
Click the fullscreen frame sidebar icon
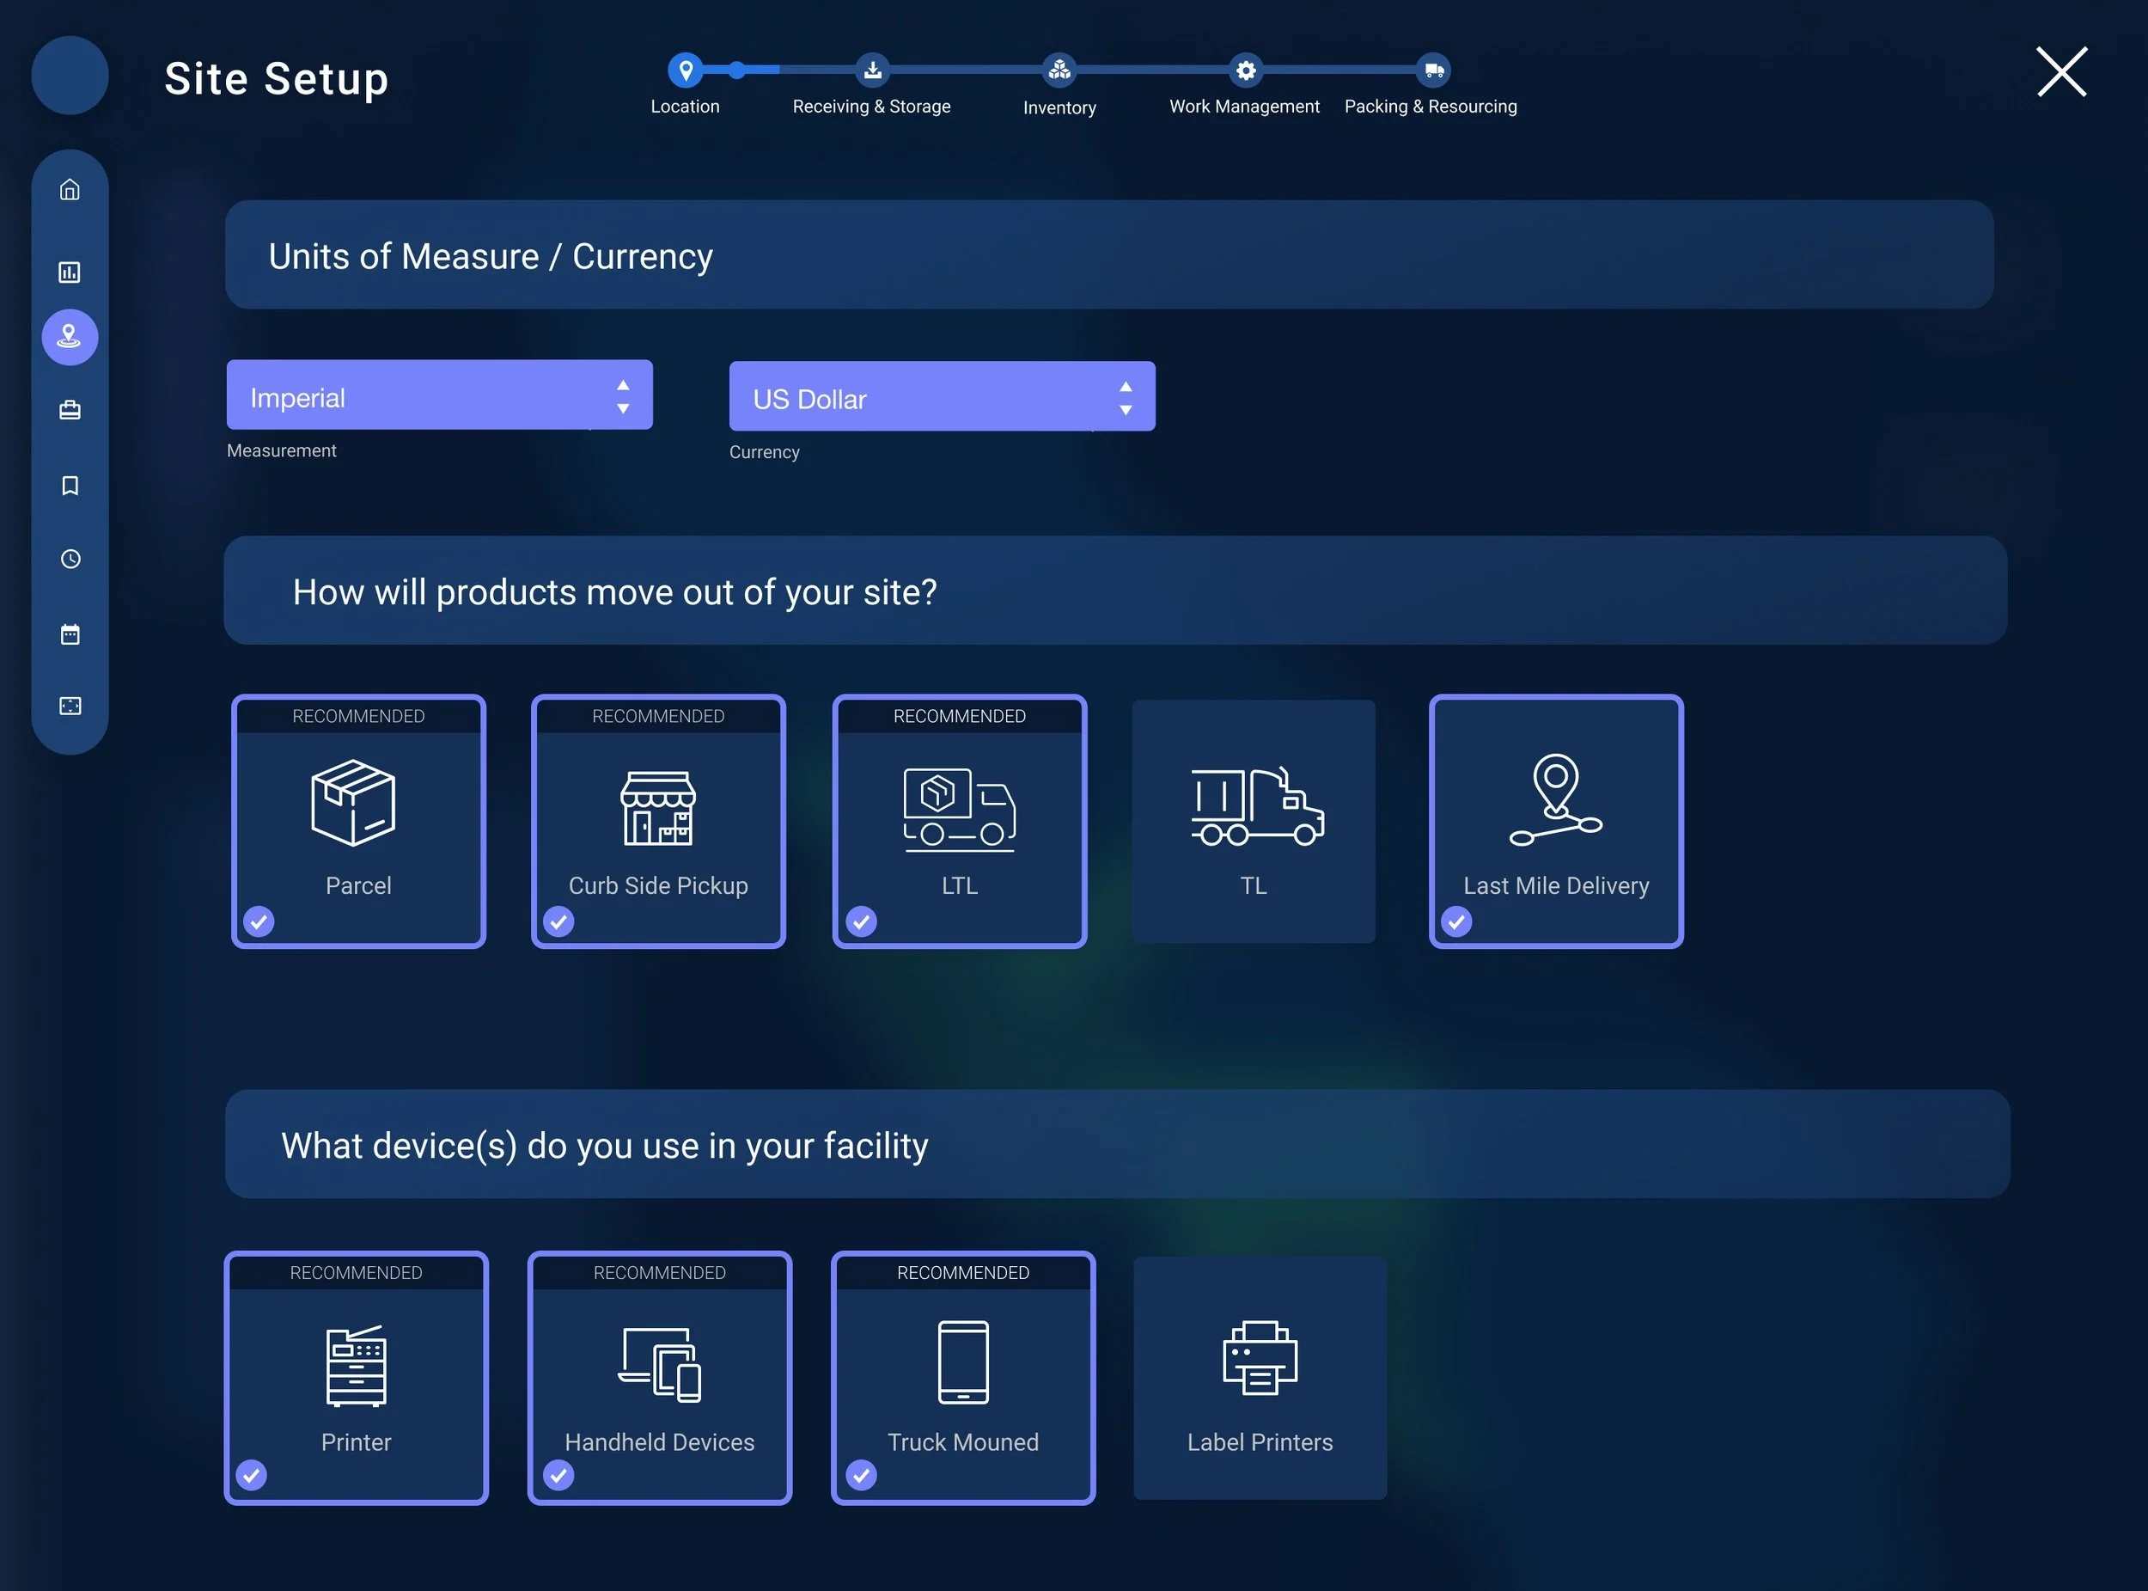click(70, 706)
